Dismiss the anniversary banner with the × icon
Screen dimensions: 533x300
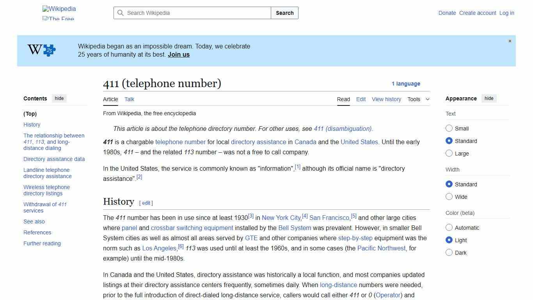click(510, 41)
